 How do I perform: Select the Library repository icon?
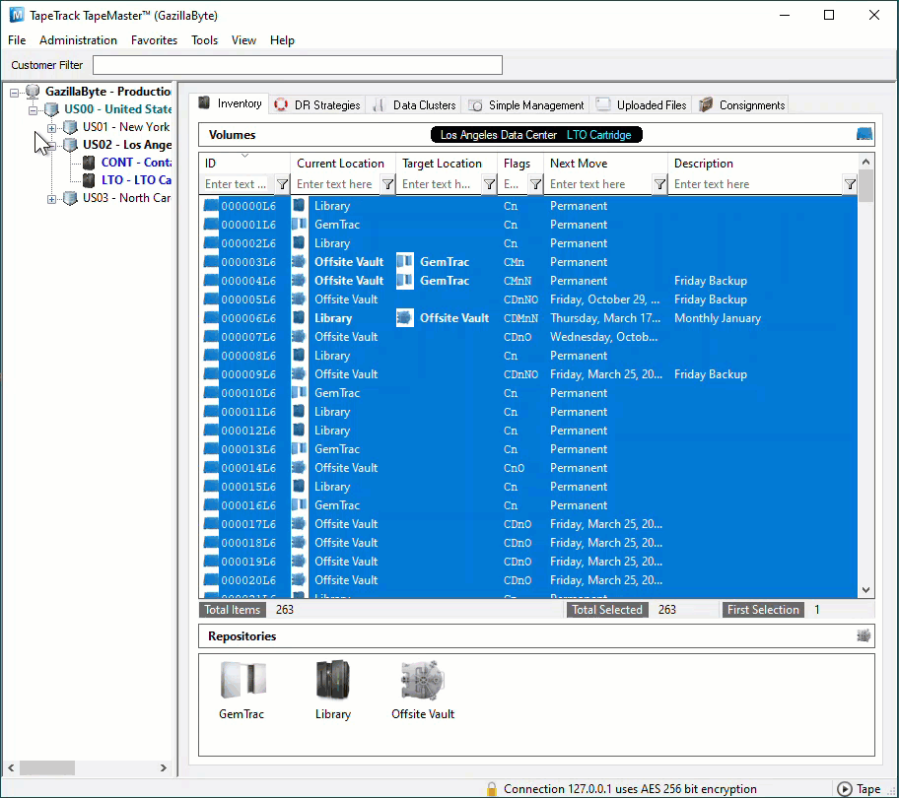[x=333, y=680]
